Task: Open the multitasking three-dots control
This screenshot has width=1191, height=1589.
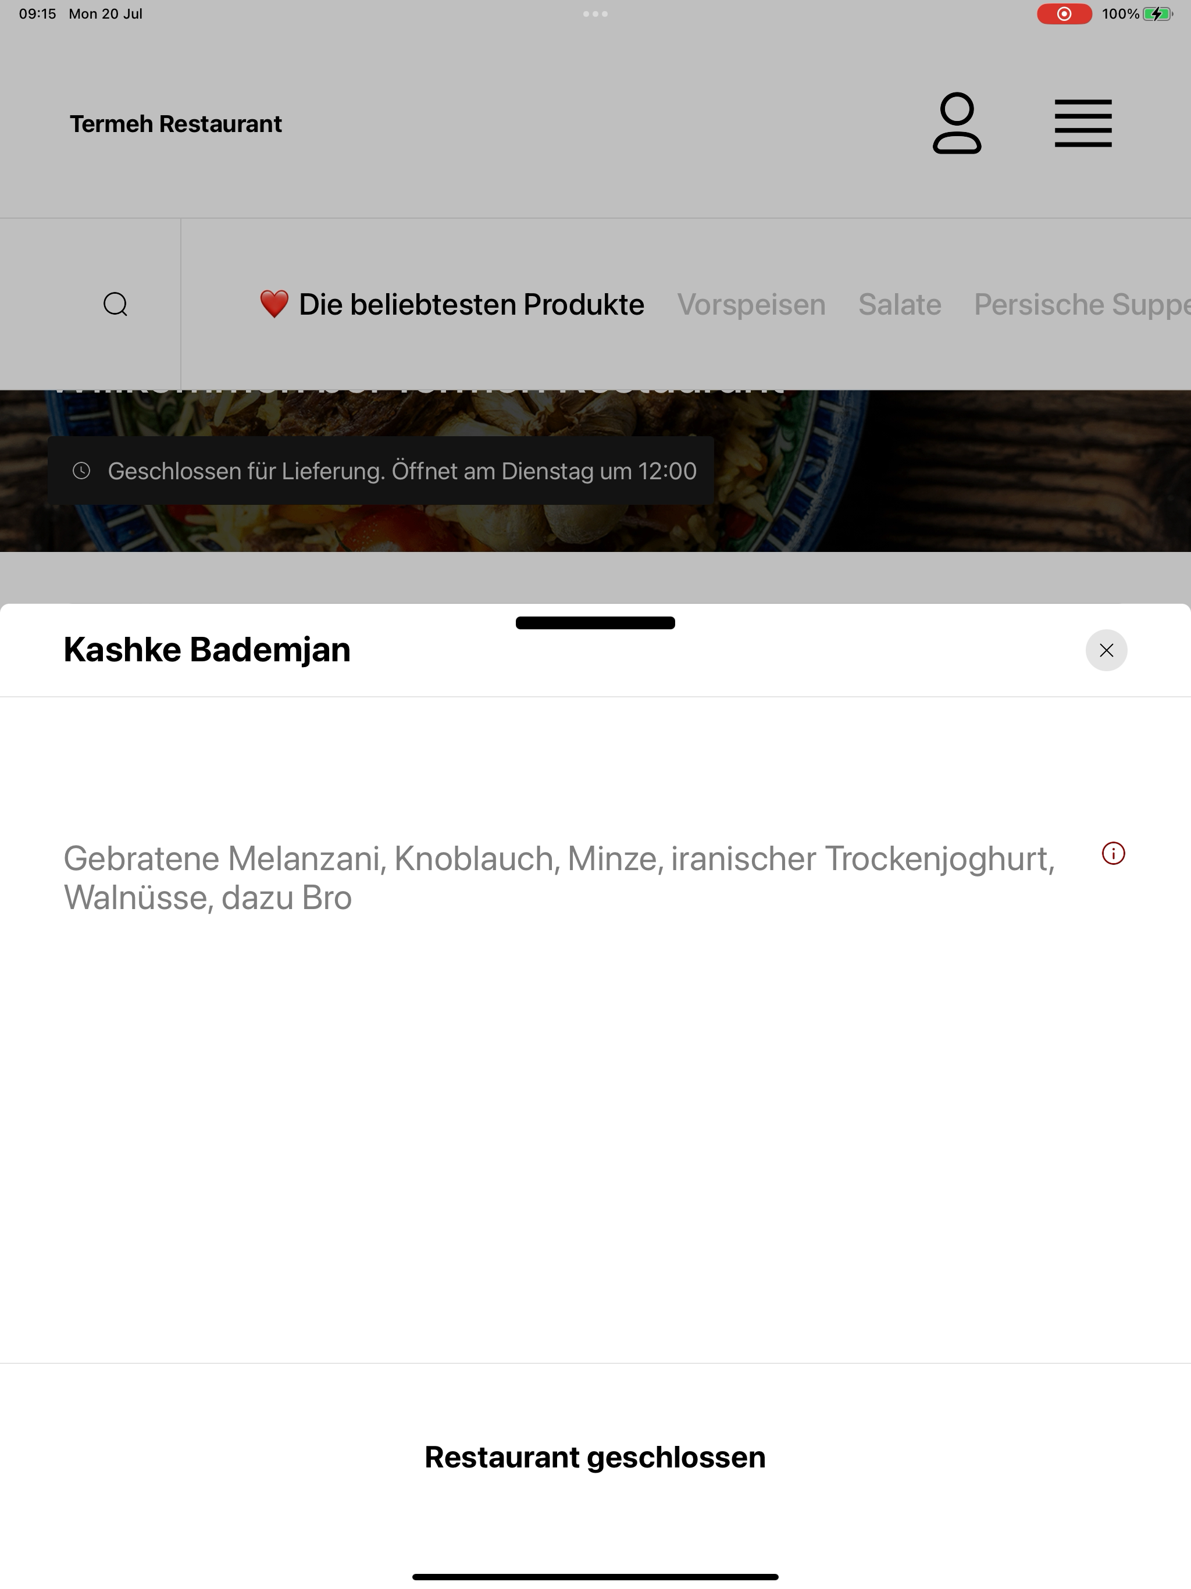Action: (x=595, y=13)
